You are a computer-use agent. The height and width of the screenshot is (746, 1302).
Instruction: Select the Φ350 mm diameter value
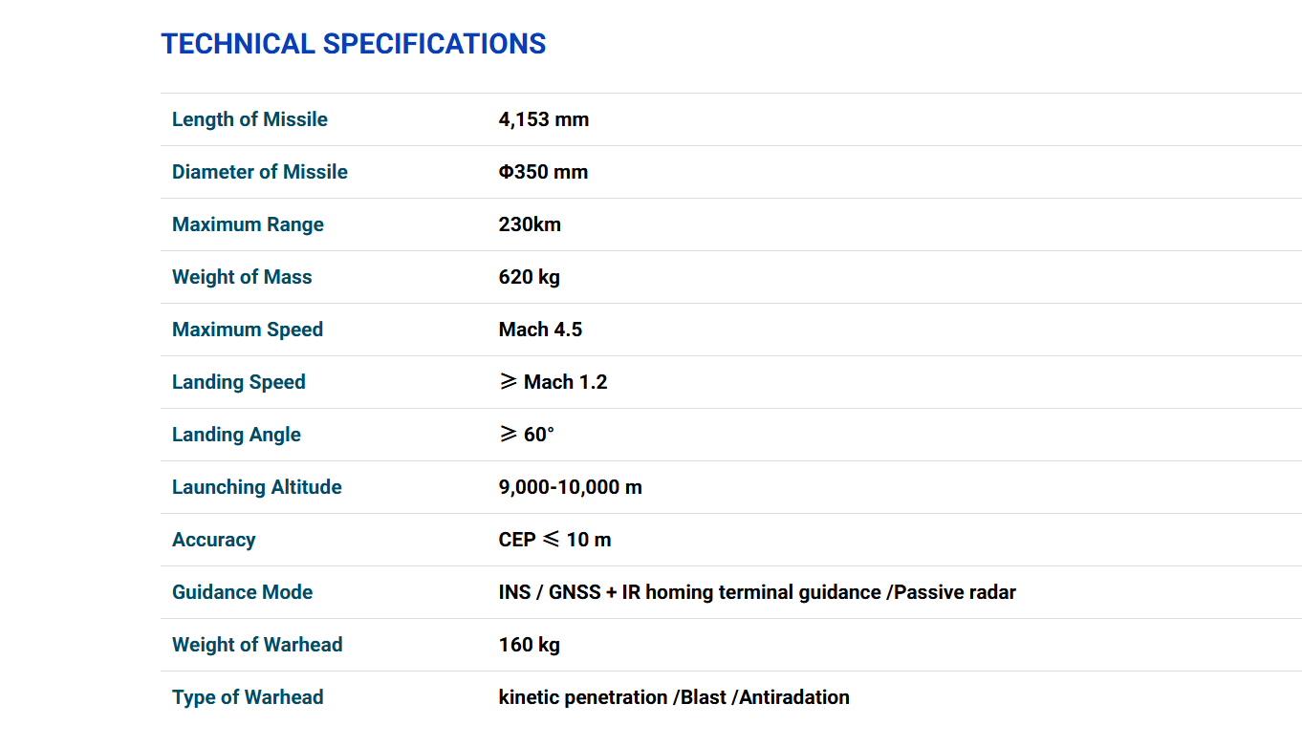coord(543,172)
